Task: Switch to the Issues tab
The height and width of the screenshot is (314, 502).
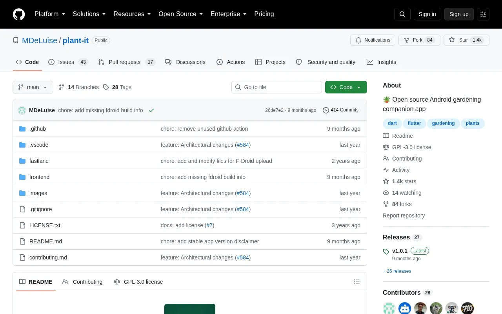Action: pyautogui.click(x=68, y=62)
